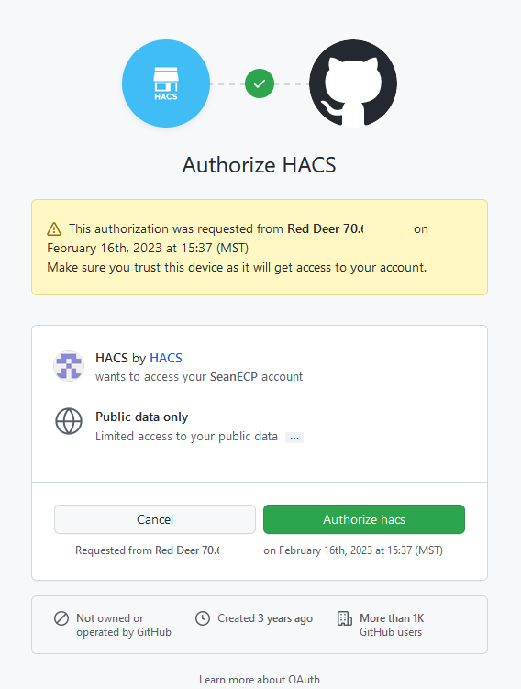Click the SeanECP account name text
This screenshot has width=521, height=689.
[234, 377]
